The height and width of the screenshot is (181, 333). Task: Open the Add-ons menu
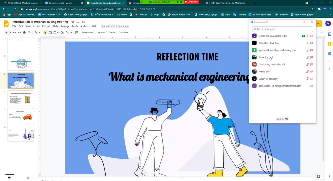point(85,26)
